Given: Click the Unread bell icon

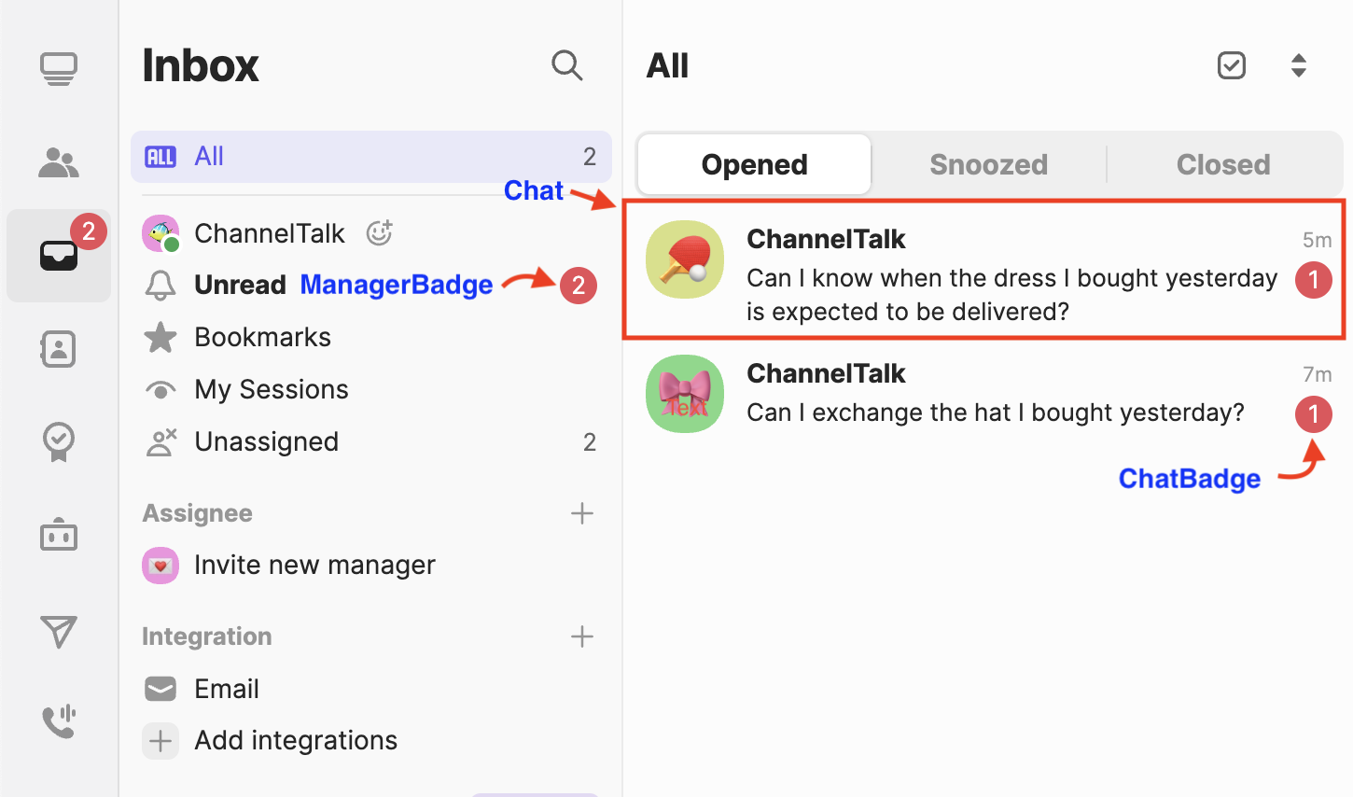Looking at the screenshot, I should pyautogui.click(x=160, y=286).
